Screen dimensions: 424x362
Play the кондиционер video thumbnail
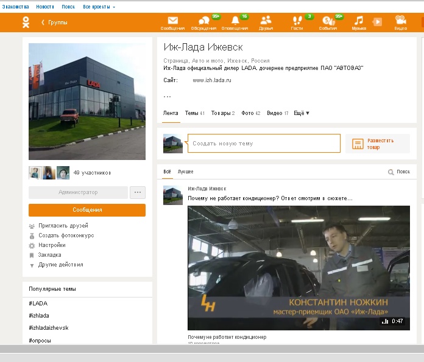[299, 268]
